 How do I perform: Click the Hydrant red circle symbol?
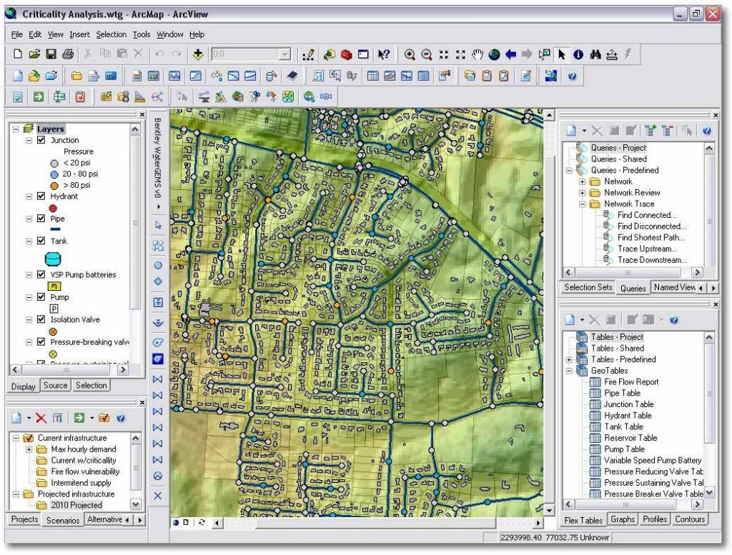click(x=53, y=208)
